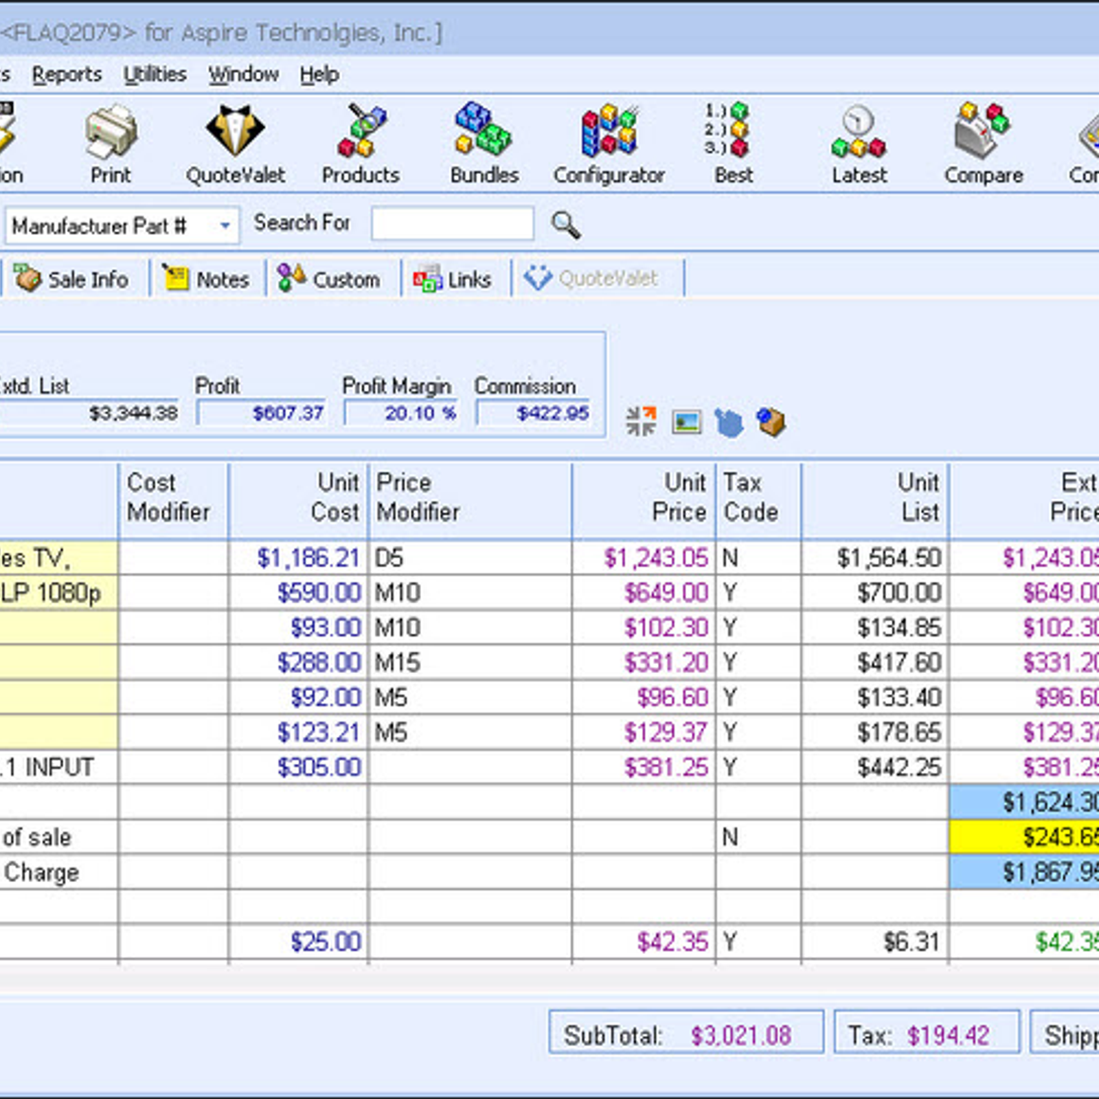
Task: Select the unit cost cell $93.00
Action: [x=298, y=627]
